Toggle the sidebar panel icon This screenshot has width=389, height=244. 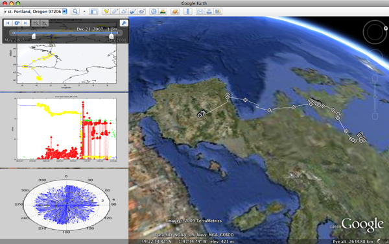(93, 12)
